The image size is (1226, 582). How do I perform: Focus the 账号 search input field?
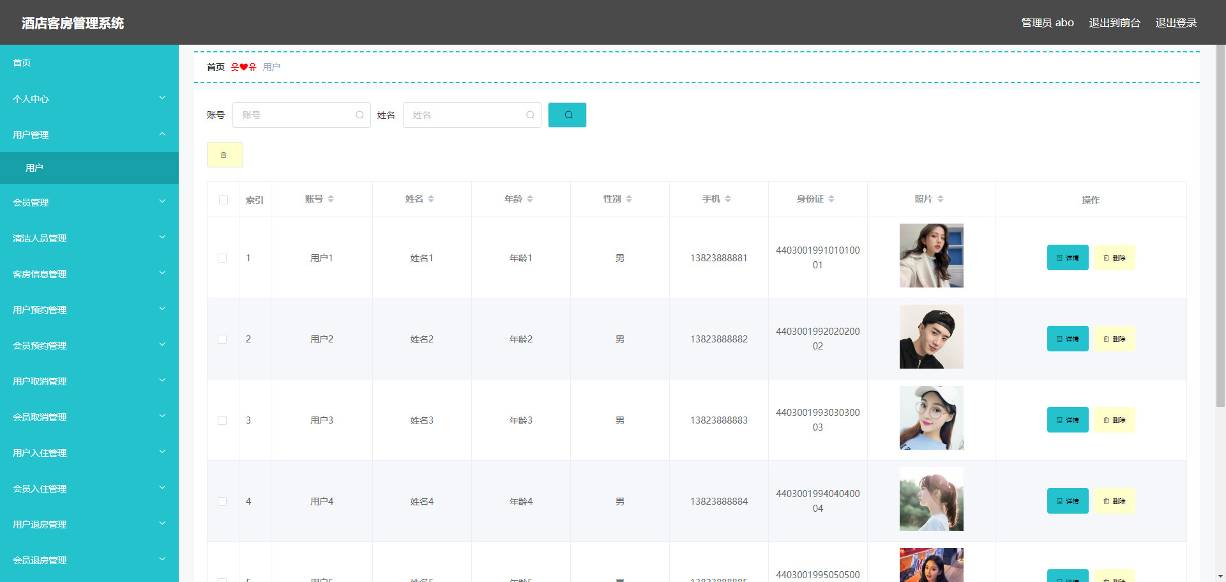point(301,115)
